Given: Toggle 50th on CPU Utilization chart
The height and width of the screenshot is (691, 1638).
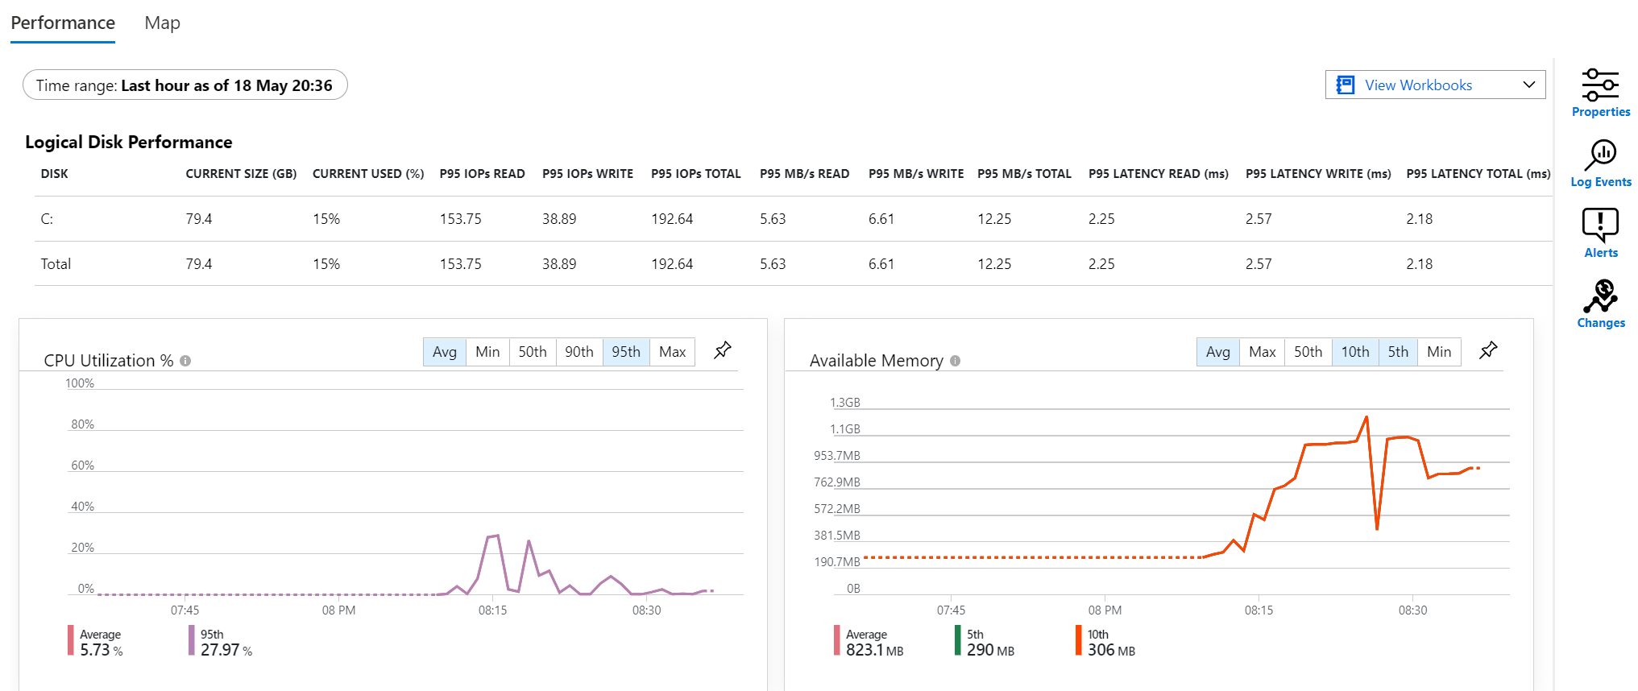Looking at the screenshot, I should (533, 352).
